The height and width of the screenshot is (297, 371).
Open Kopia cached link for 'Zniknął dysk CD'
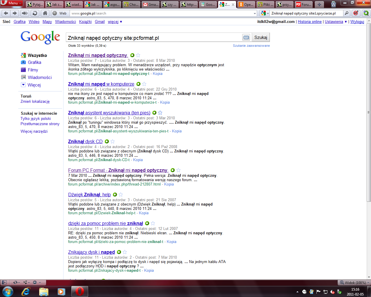[138, 160]
